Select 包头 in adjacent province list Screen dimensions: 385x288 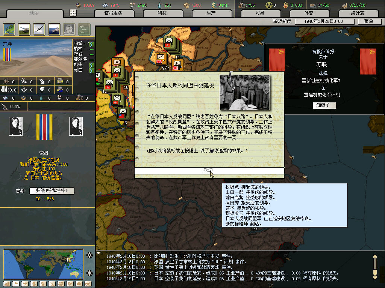point(78,64)
